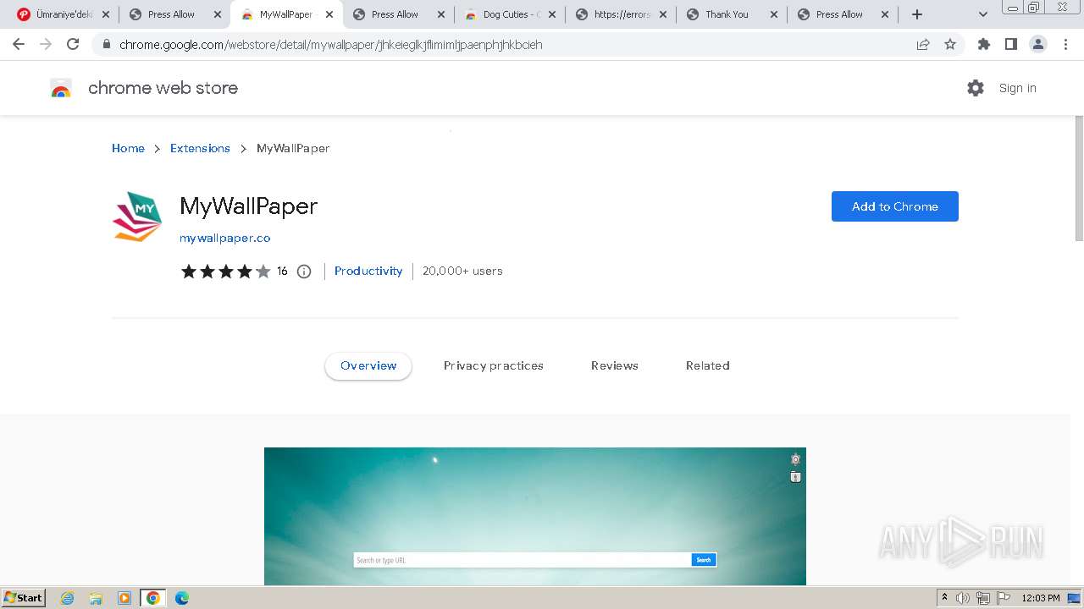Image resolution: width=1084 pixels, height=609 pixels.
Task: Click the address bar URL
Action: point(330,44)
